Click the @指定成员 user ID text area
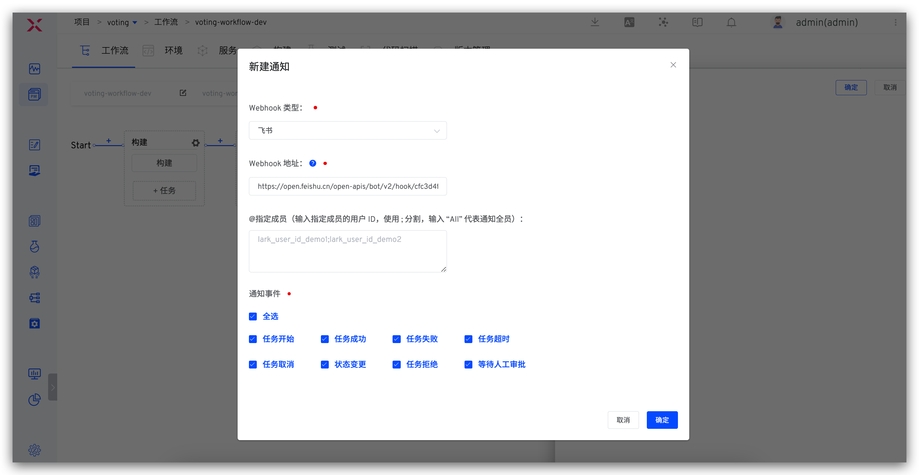This screenshot has height=475, width=919. point(348,251)
